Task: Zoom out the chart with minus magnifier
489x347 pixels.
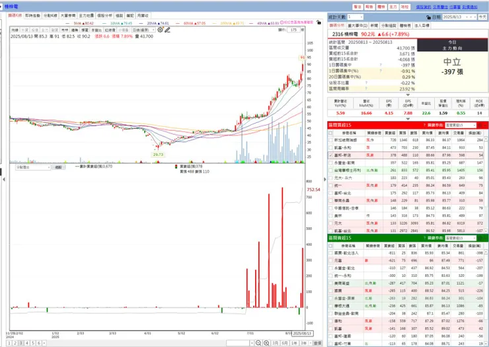Action: [x=258, y=343]
